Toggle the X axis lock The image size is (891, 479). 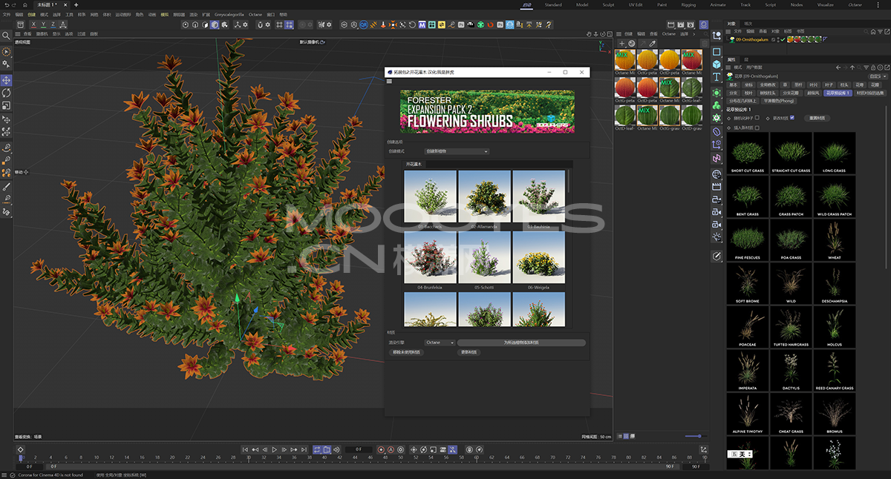pos(33,24)
